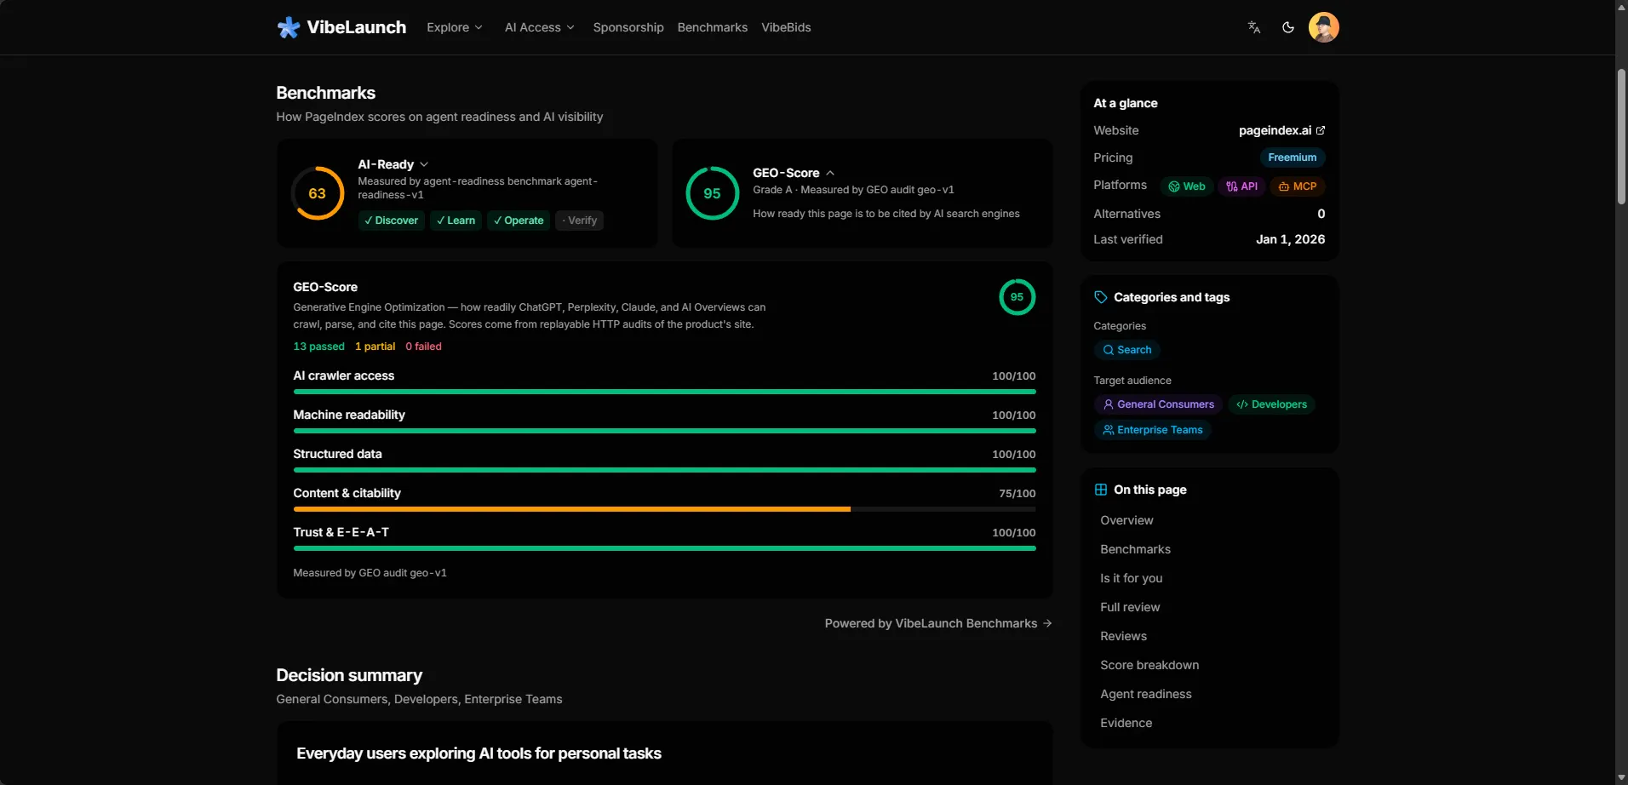
Task: Select the Discover check badge
Action: point(391,221)
